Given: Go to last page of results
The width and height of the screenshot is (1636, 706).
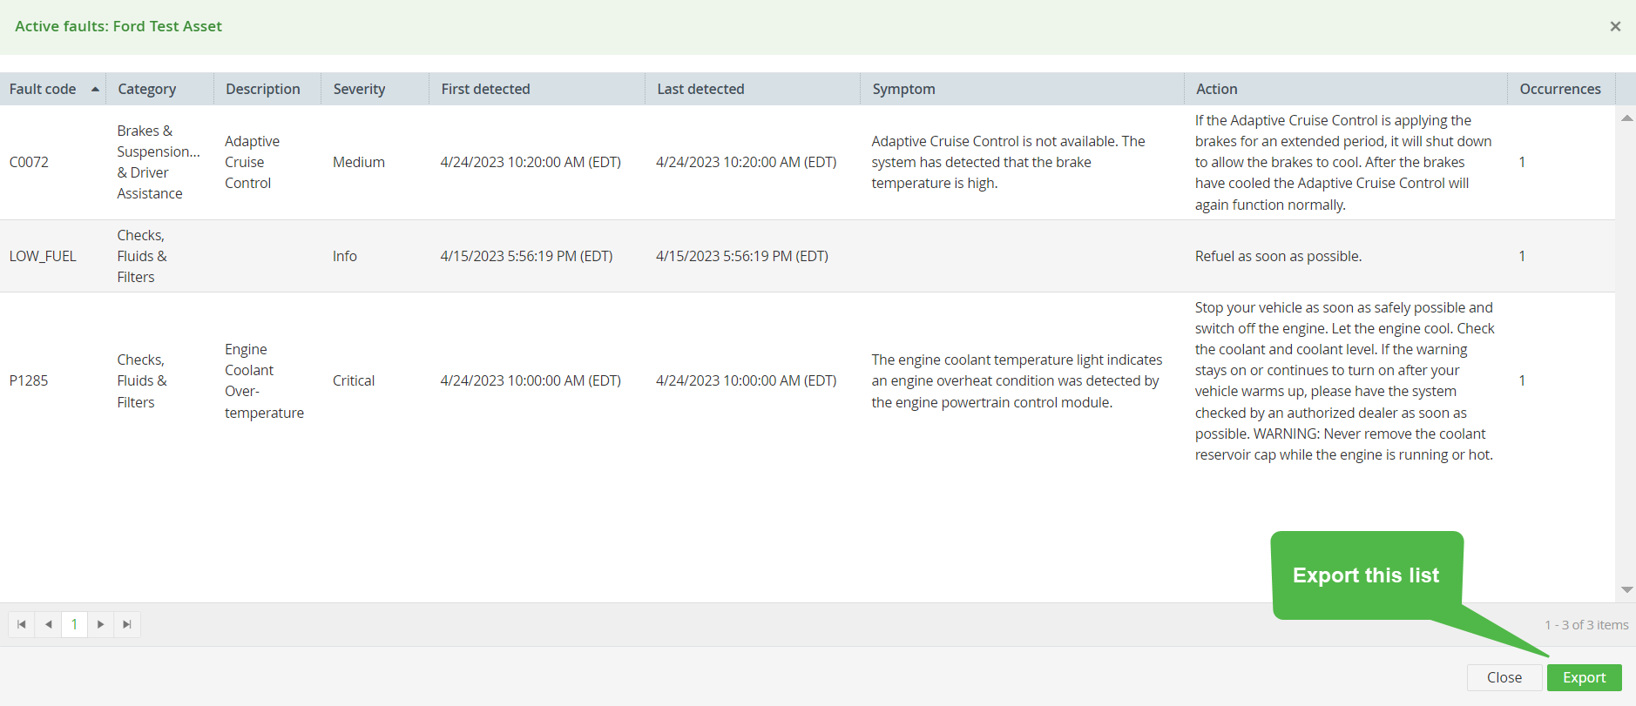Looking at the screenshot, I should point(127,624).
